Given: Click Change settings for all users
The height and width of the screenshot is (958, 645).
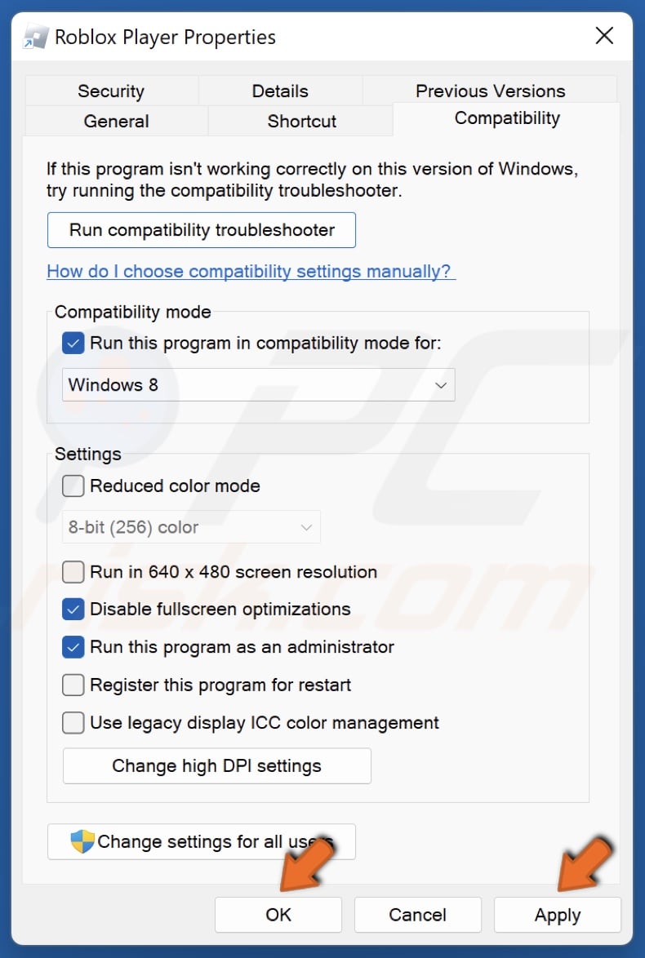Looking at the screenshot, I should coord(201,841).
